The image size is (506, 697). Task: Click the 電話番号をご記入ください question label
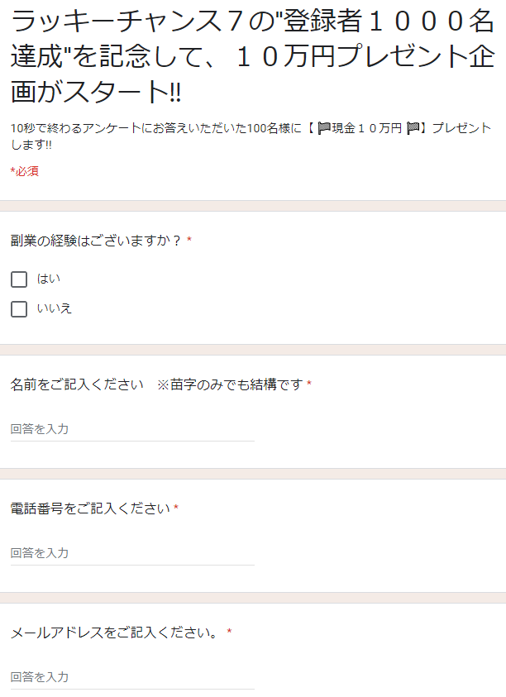pyautogui.click(x=90, y=508)
